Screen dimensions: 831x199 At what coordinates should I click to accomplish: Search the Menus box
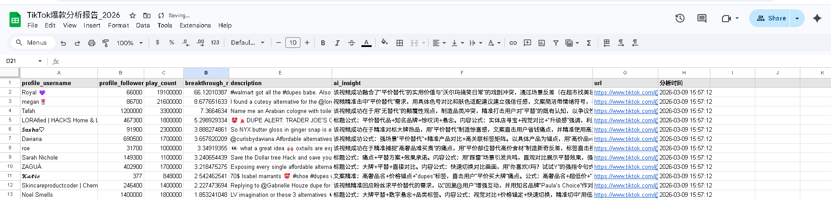[x=33, y=43]
